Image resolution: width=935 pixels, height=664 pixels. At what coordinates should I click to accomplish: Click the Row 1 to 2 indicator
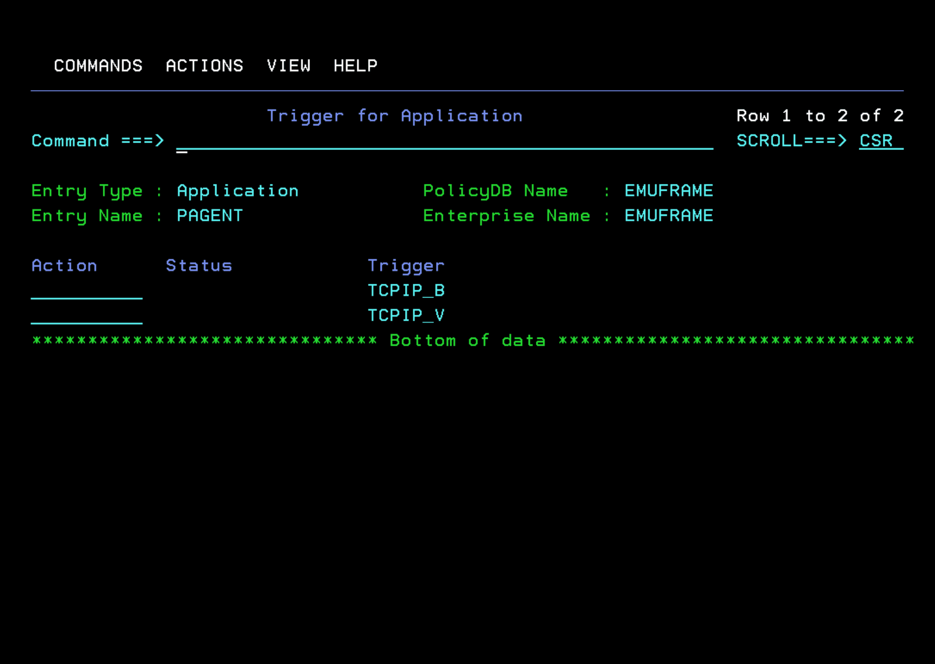pyautogui.click(x=819, y=116)
